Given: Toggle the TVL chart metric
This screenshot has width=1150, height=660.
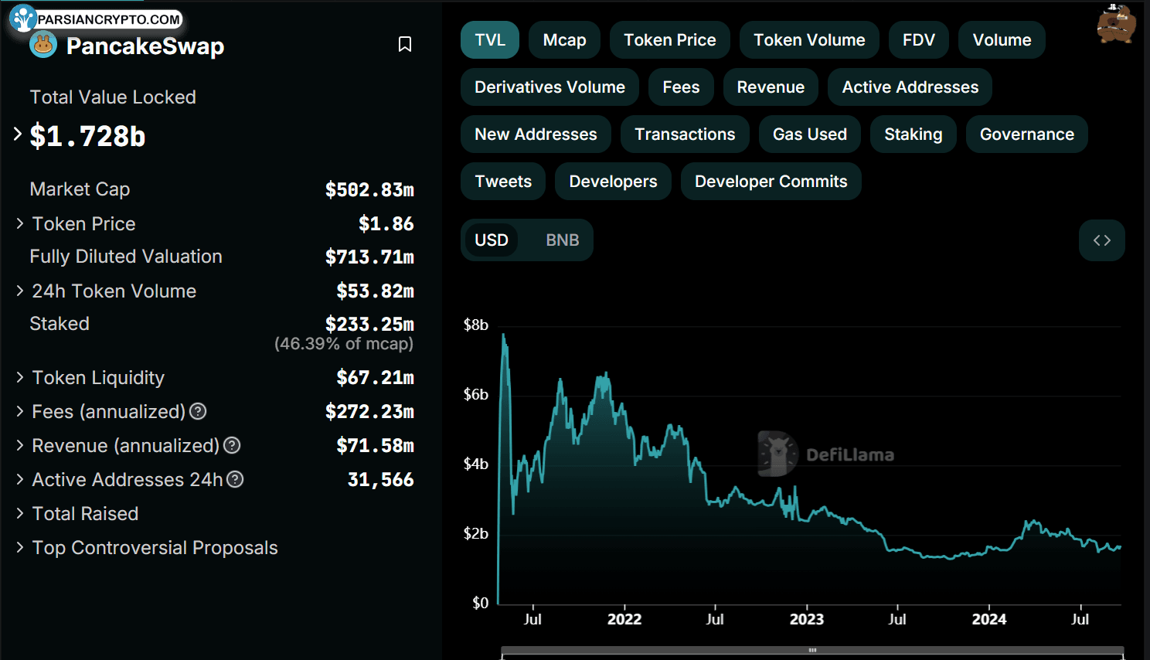Looking at the screenshot, I should (x=490, y=40).
